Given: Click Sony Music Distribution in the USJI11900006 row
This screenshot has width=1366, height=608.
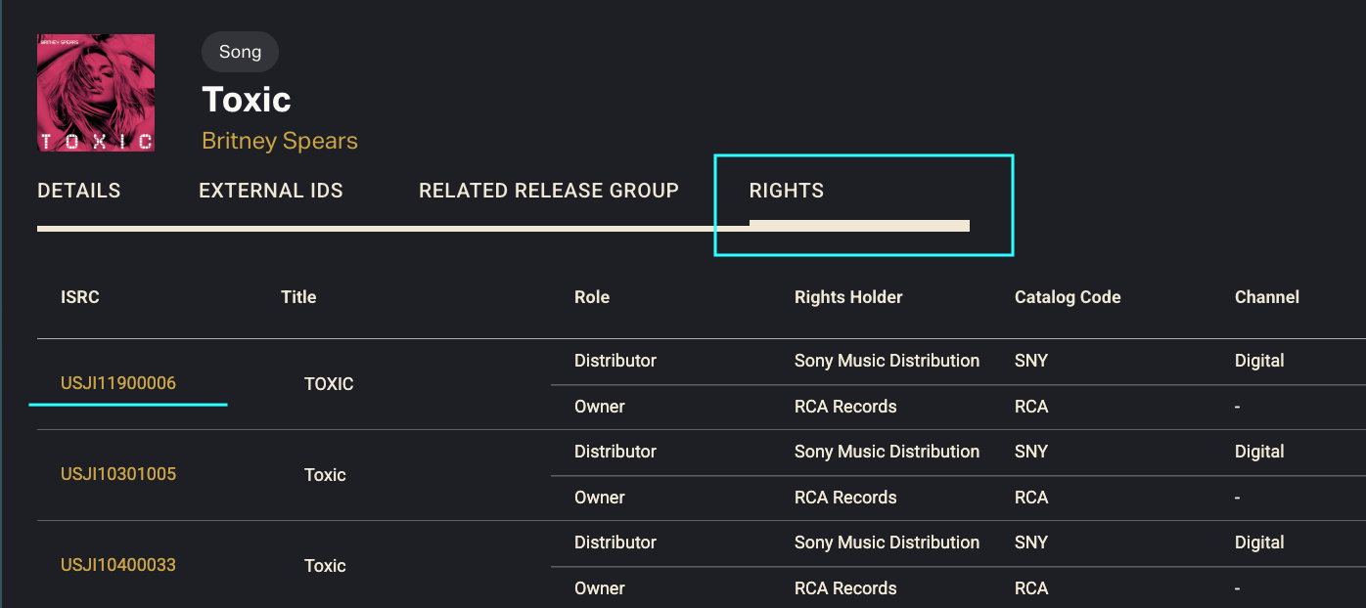Looking at the screenshot, I should (887, 361).
